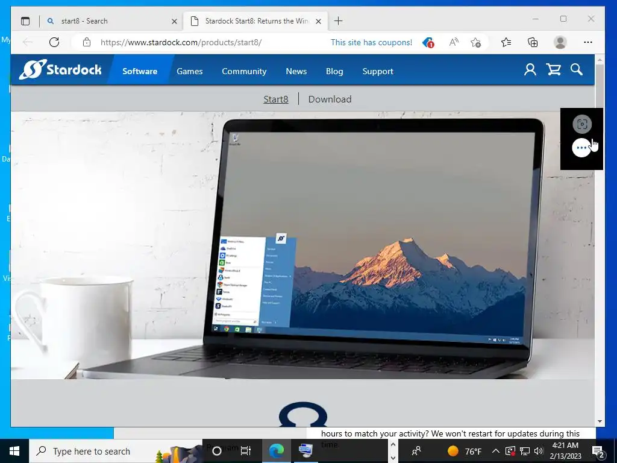Click the network tray icon

click(x=525, y=451)
